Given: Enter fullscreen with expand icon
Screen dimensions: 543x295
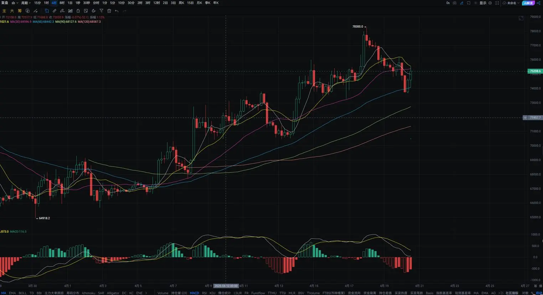Looking at the screenshot, I should pos(497,3).
